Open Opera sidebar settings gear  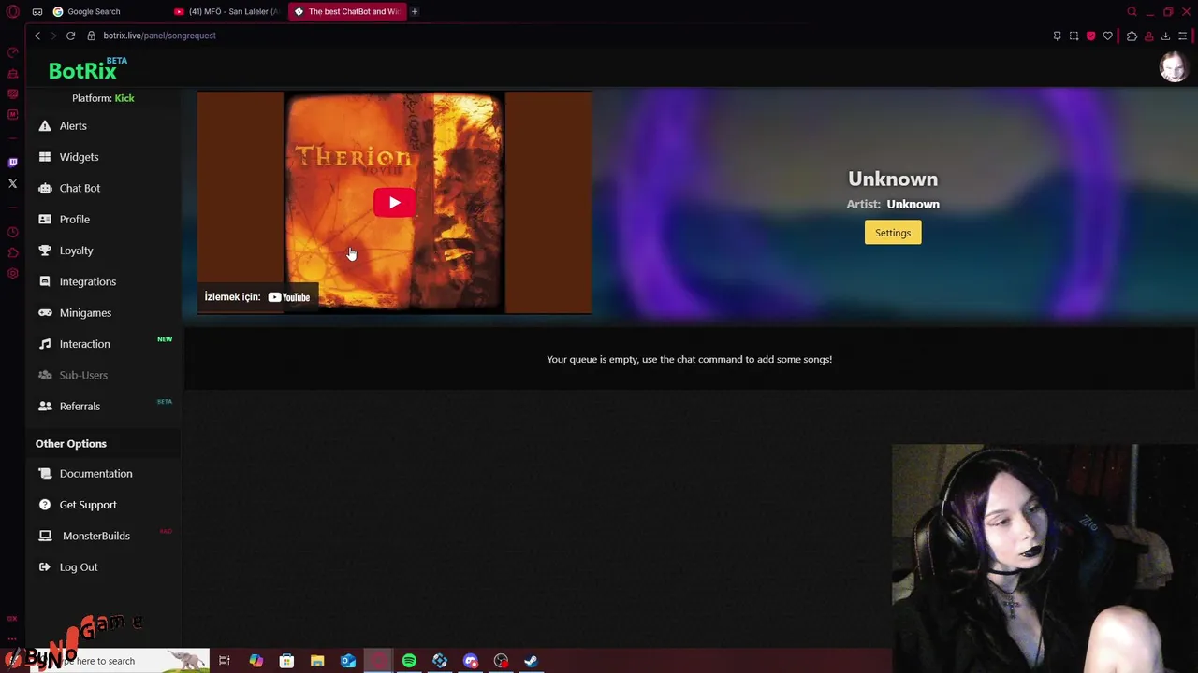tap(12, 274)
